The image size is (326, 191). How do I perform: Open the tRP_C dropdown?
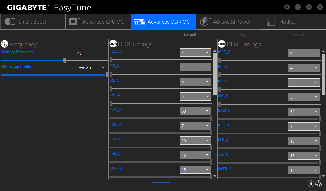(x=304, y=68)
